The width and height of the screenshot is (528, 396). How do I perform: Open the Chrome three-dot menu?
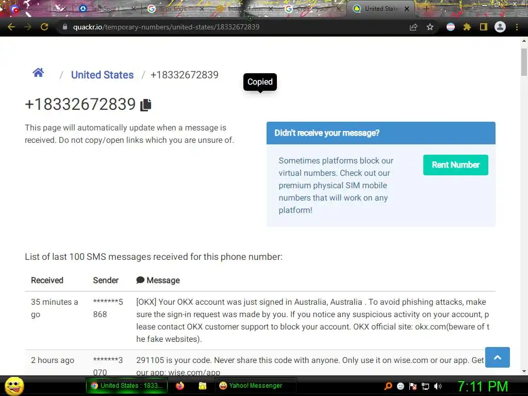(517, 27)
